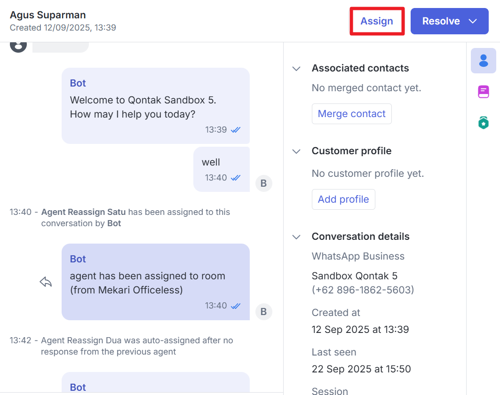Collapse the Associated contacts section

click(296, 69)
